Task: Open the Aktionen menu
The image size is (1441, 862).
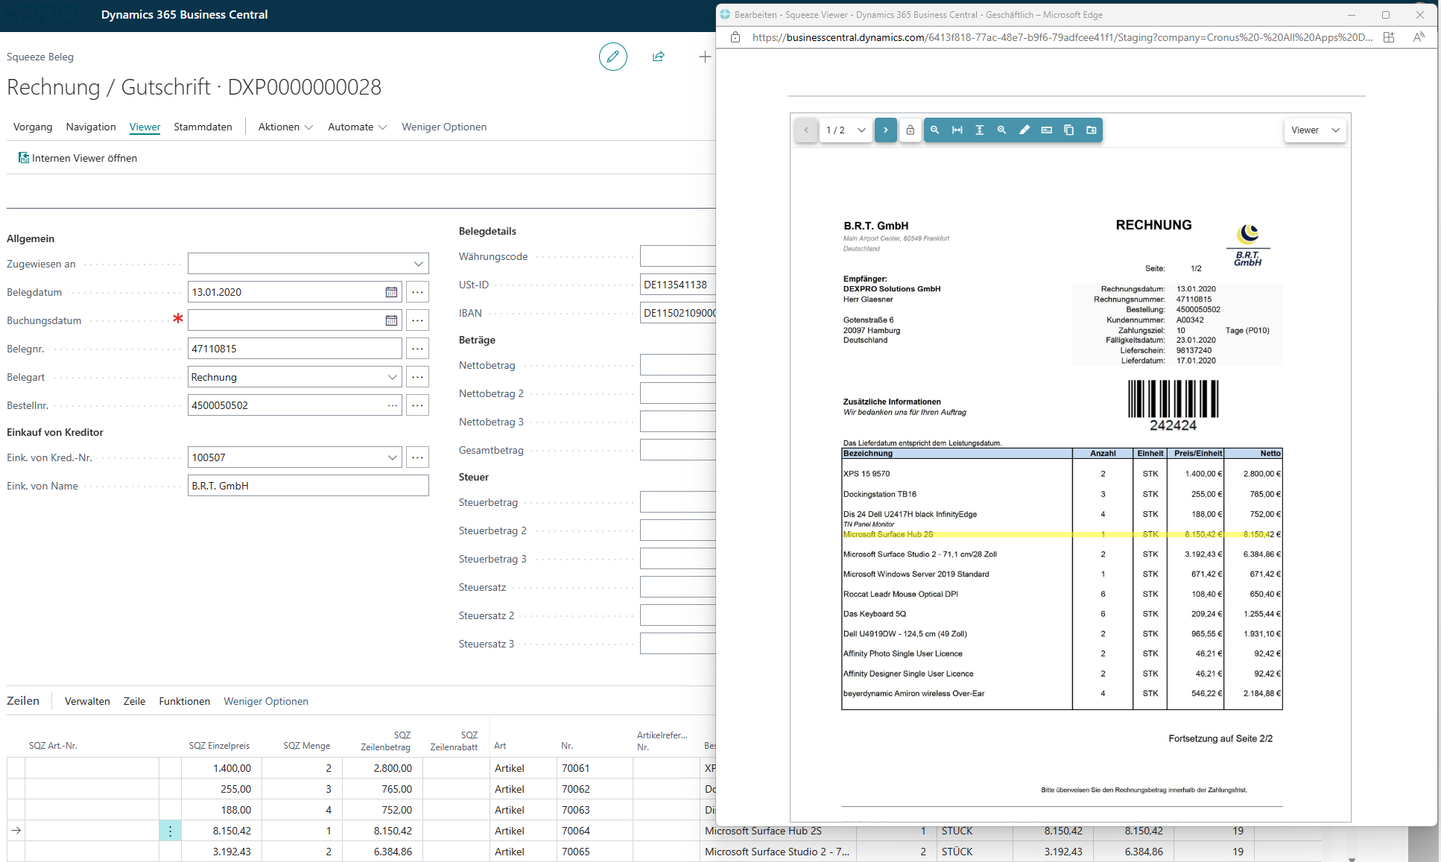Action: pos(285,127)
